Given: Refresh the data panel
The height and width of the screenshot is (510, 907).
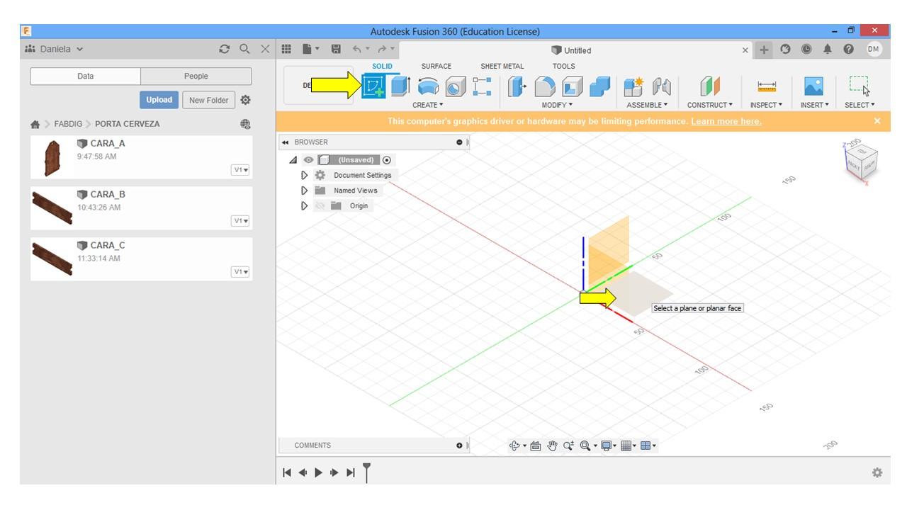Looking at the screenshot, I should 225,49.
